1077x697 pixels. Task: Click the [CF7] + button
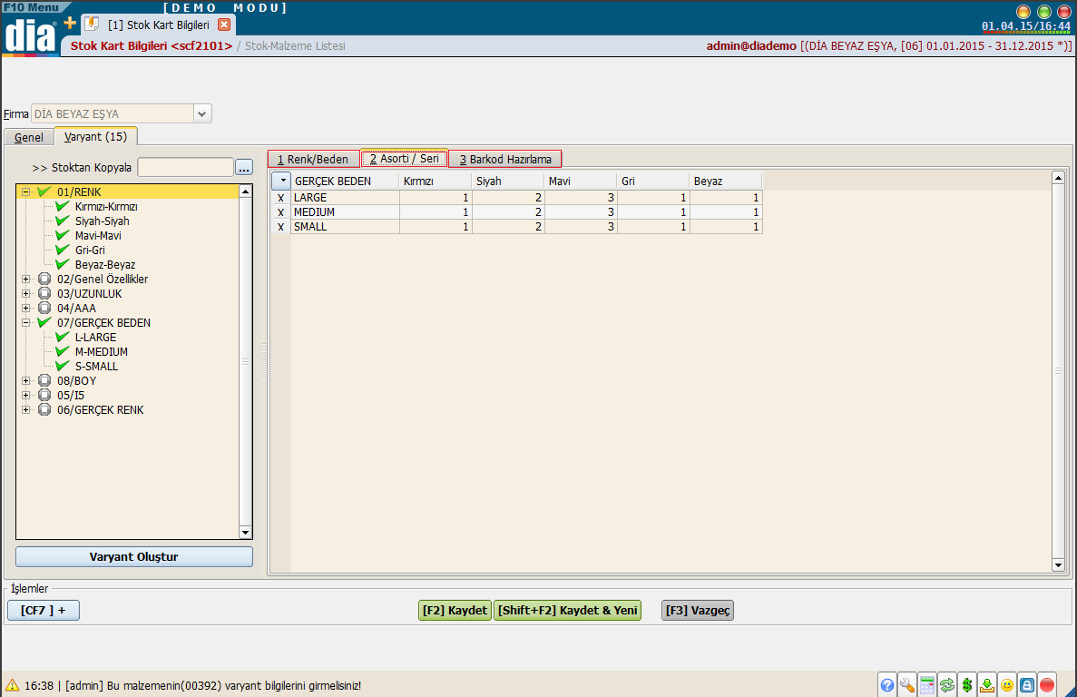tap(44, 611)
